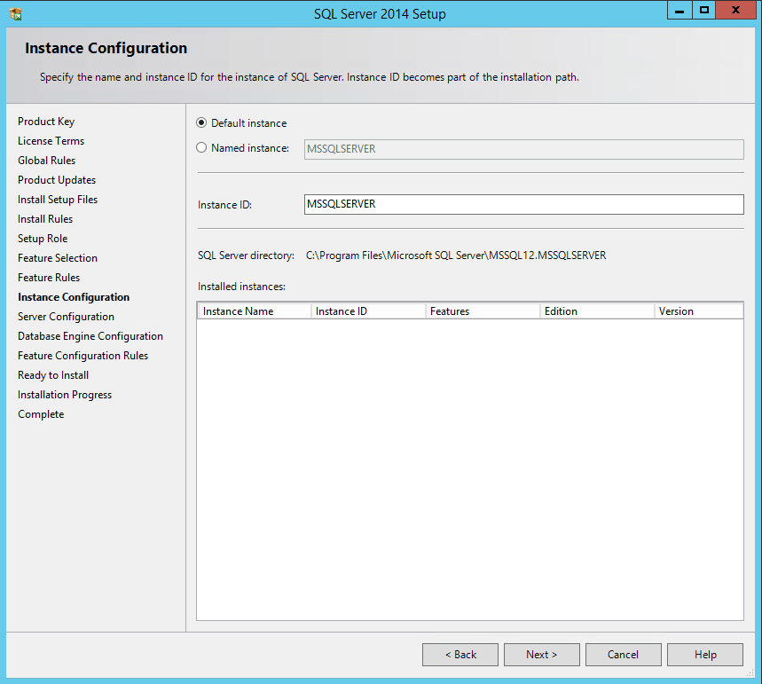Go to Server Configuration step
The image size is (762, 684).
pos(66,317)
